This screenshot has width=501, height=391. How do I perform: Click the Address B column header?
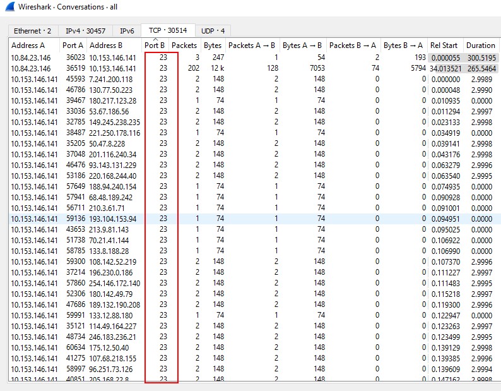coord(107,45)
